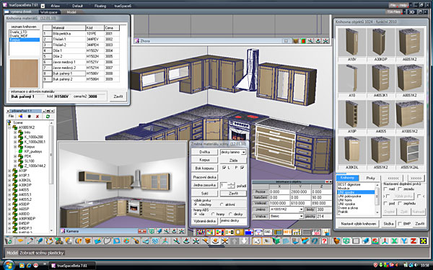Click the white down arrow toolbar icon
Viewport: 433px width, 270px height.
pos(244,241)
